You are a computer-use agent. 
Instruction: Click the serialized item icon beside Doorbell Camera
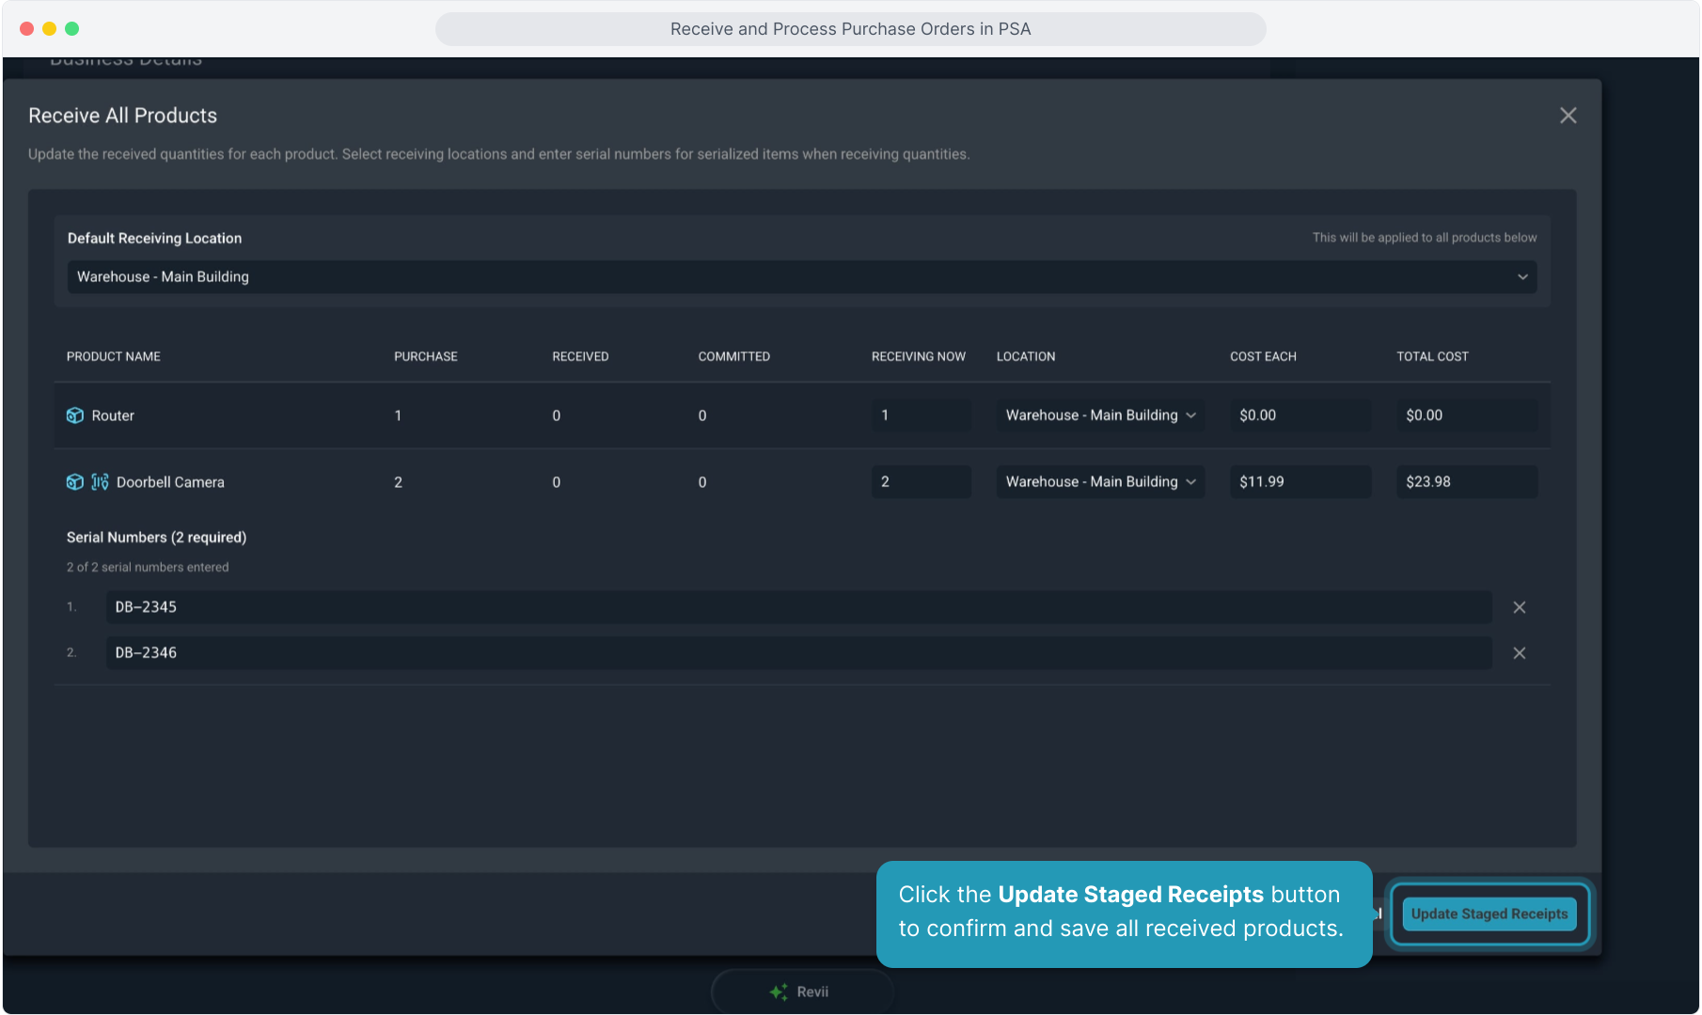100,482
